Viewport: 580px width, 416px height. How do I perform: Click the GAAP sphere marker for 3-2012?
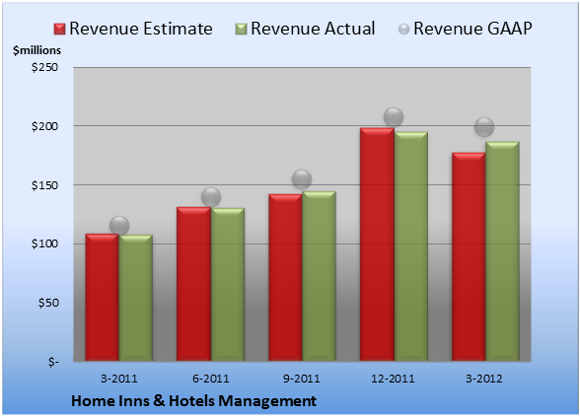484,127
